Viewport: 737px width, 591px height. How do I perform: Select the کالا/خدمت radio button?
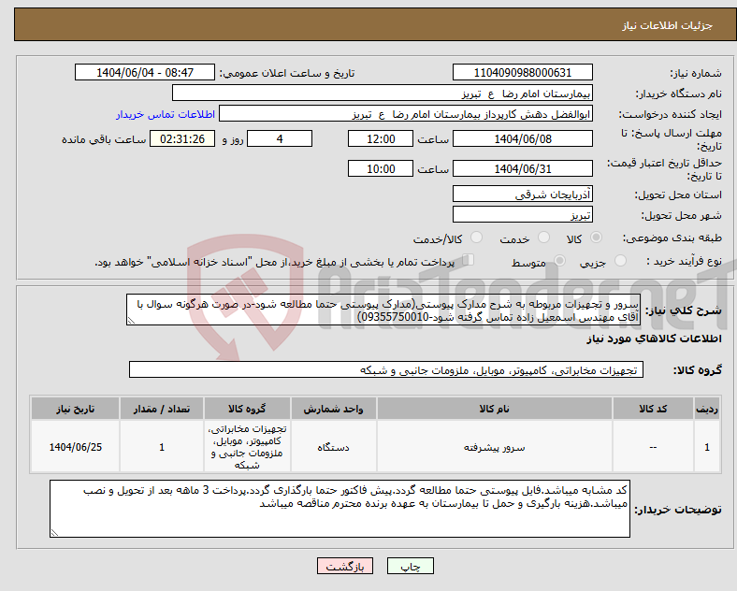(x=476, y=238)
